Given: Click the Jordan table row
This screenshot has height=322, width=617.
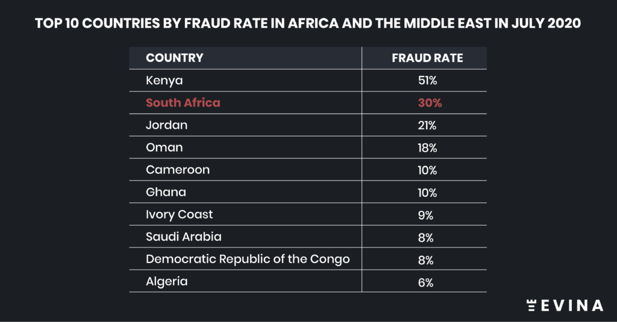Looking at the screenshot, I should (x=308, y=125).
